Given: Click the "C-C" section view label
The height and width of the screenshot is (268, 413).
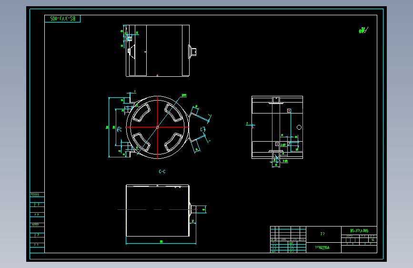Looking at the screenshot, I should click(x=162, y=172).
